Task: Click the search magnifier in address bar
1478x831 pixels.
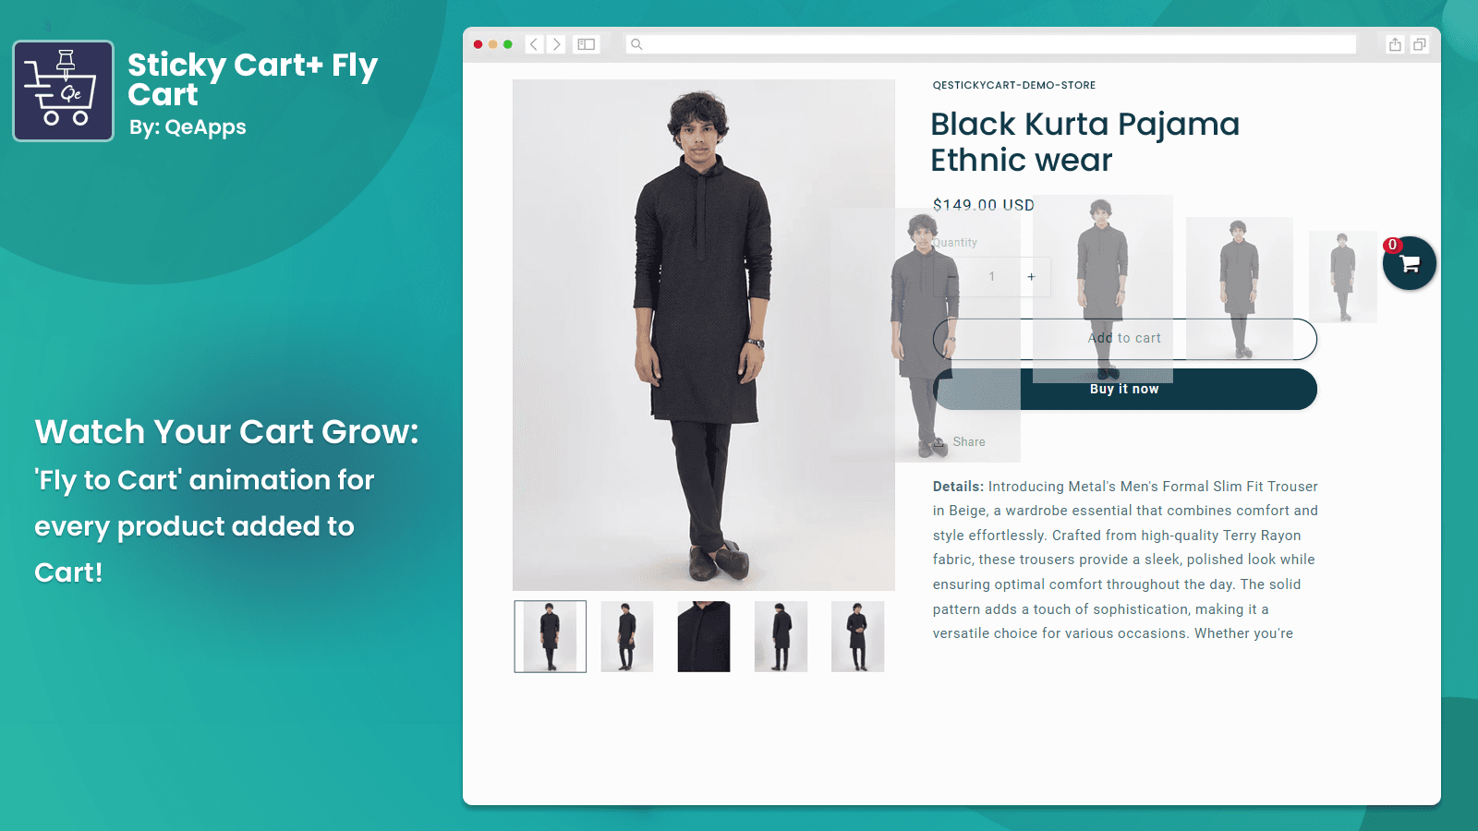Action: pos(636,44)
